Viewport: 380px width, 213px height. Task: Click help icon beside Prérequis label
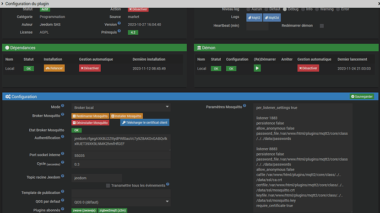pyautogui.click(x=120, y=31)
